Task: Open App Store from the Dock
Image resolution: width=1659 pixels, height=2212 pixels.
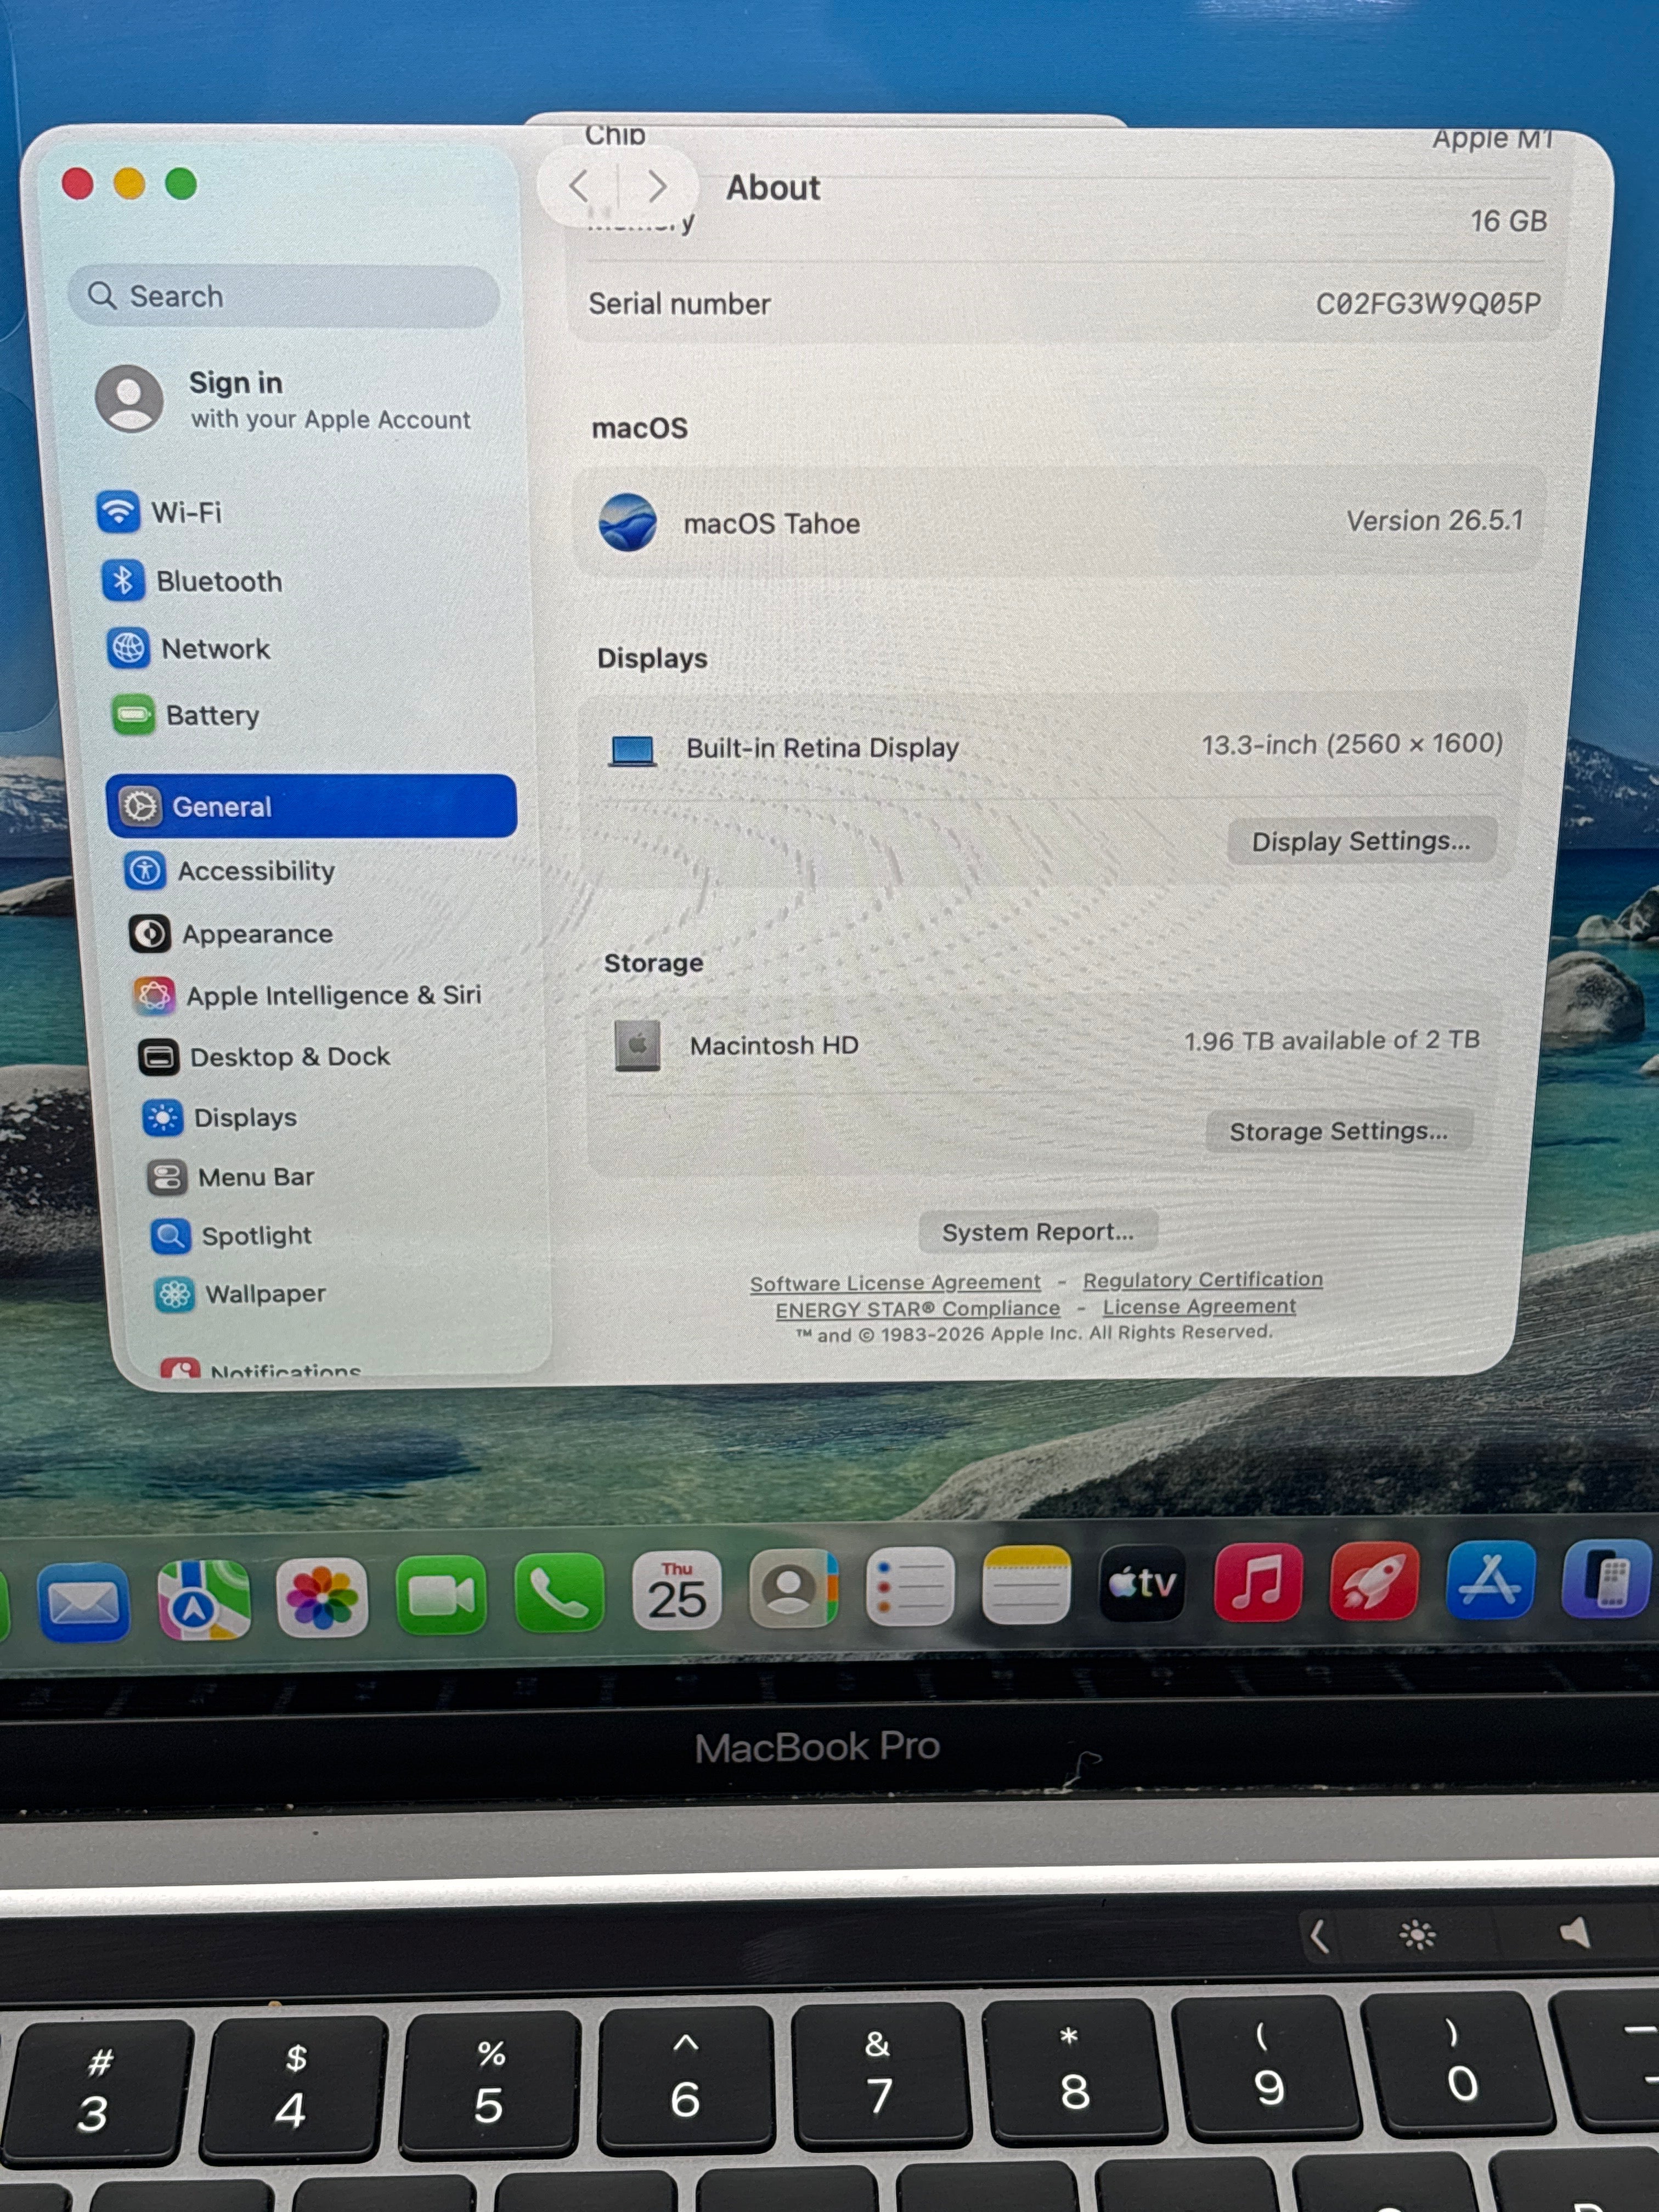Action: point(1490,1579)
